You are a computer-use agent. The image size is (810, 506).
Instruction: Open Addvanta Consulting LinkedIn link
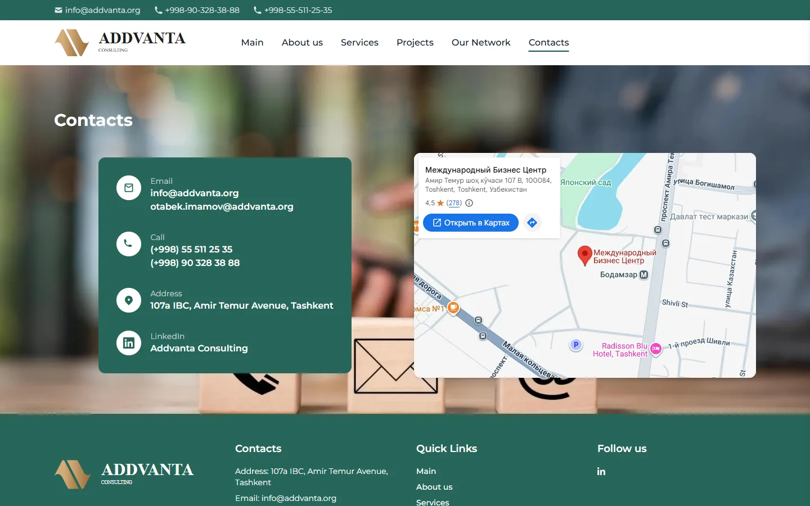(x=199, y=348)
